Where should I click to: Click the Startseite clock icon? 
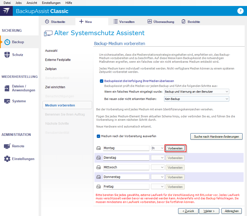(x=47, y=22)
